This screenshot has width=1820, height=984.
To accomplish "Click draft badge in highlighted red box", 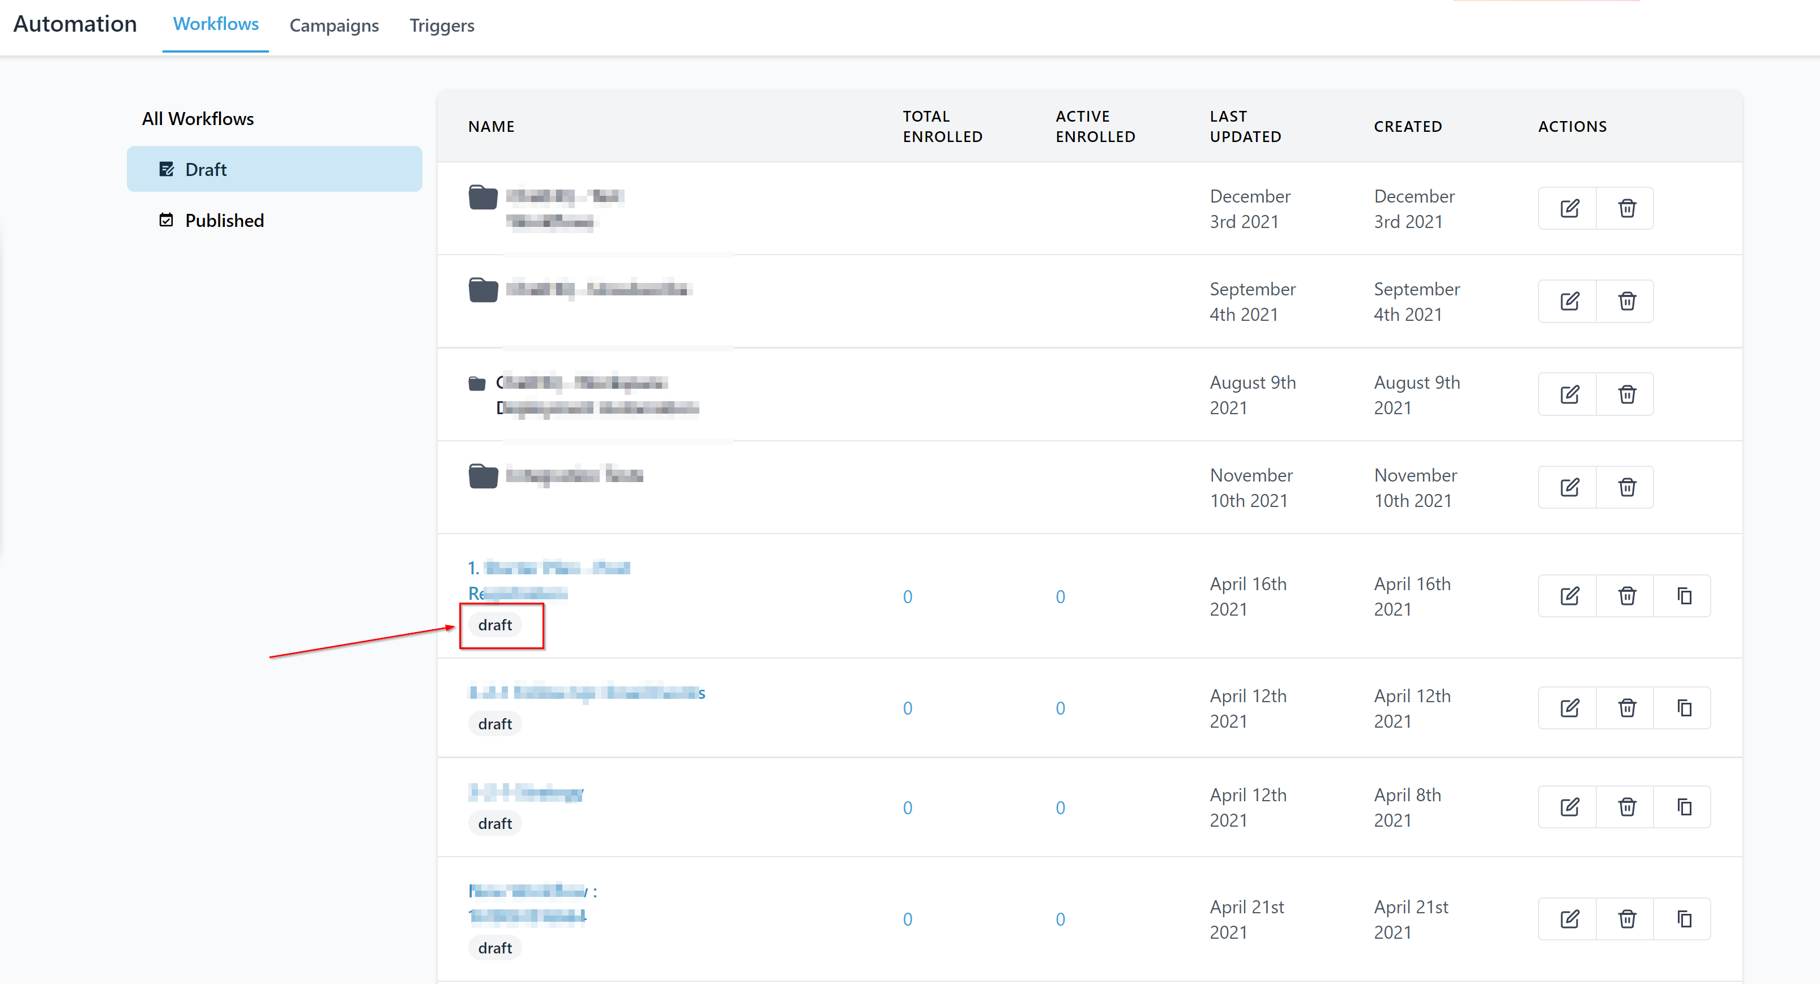I will point(494,625).
